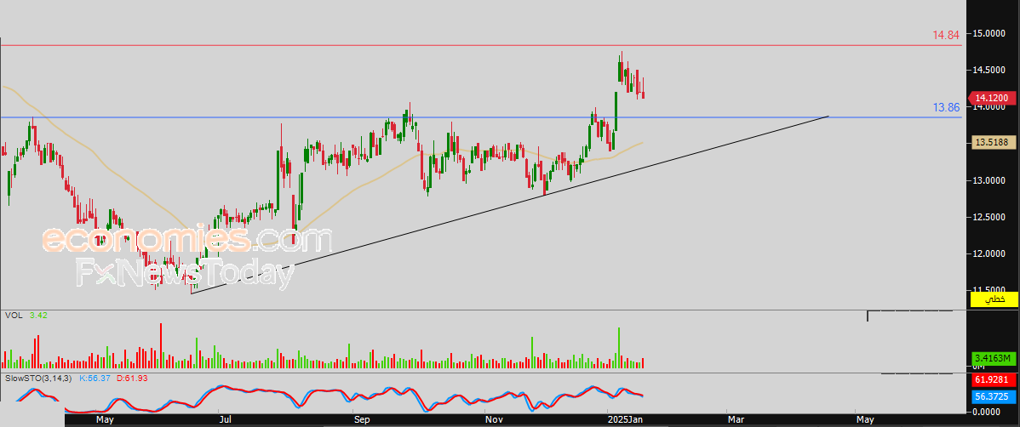The image size is (1020, 427).
Task: Click the Jul date axis label
Action: tap(225, 420)
